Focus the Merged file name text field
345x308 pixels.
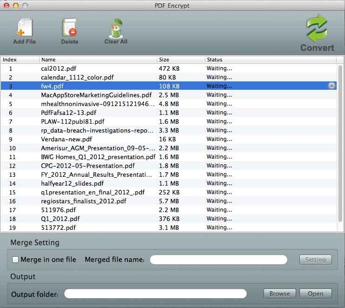tap(218, 260)
